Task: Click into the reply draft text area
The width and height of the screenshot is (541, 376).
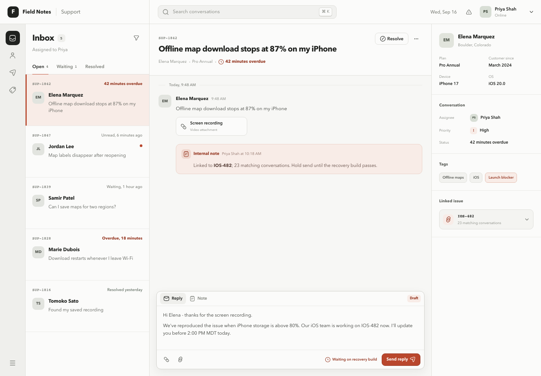Action: 290,328
